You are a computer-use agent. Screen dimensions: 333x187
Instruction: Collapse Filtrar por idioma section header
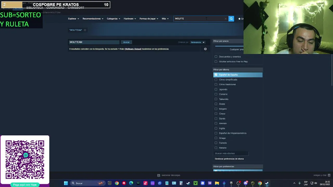click(x=238, y=70)
